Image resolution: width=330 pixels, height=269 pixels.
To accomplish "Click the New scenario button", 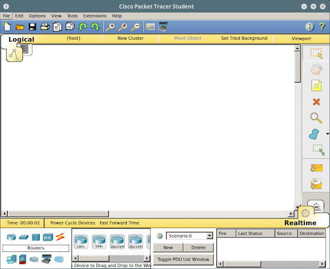I will click(x=168, y=247).
